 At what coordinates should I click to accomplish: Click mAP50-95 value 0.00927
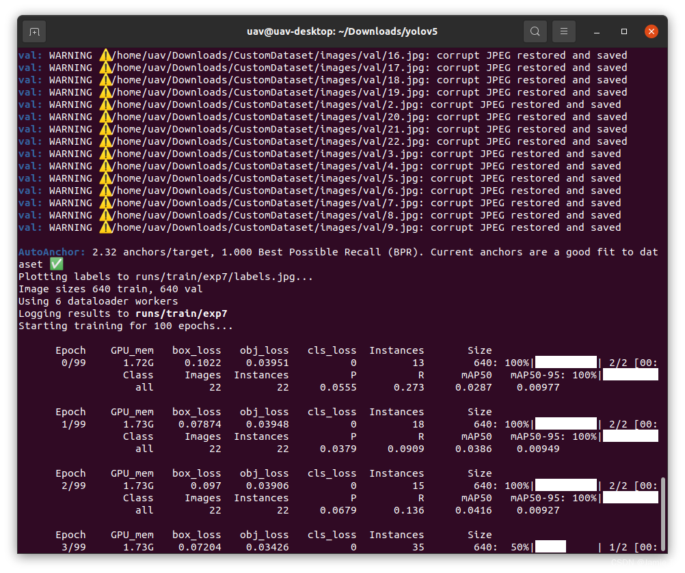(538, 511)
